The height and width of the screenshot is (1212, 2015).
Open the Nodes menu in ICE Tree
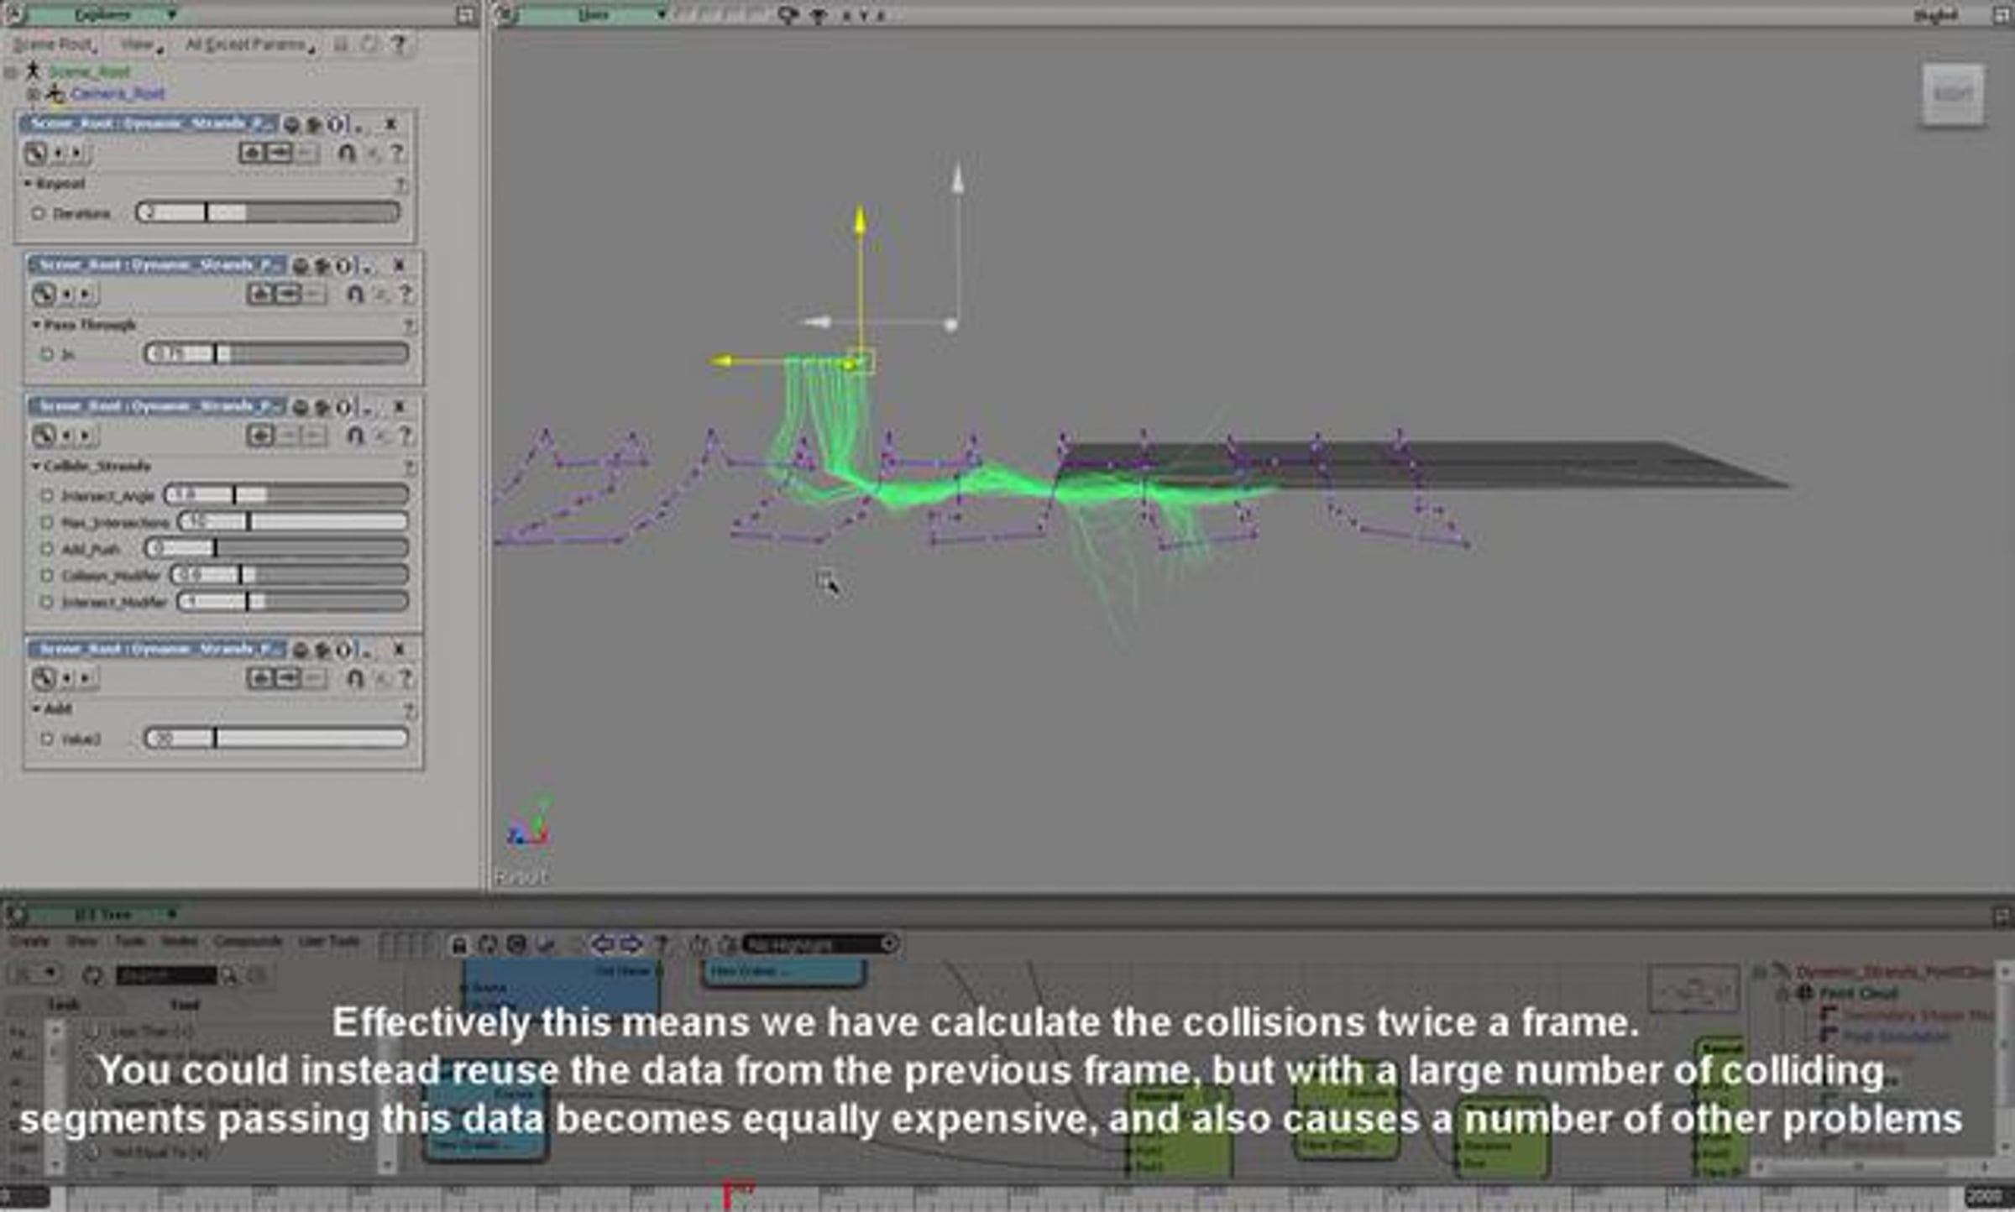(179, 941)
